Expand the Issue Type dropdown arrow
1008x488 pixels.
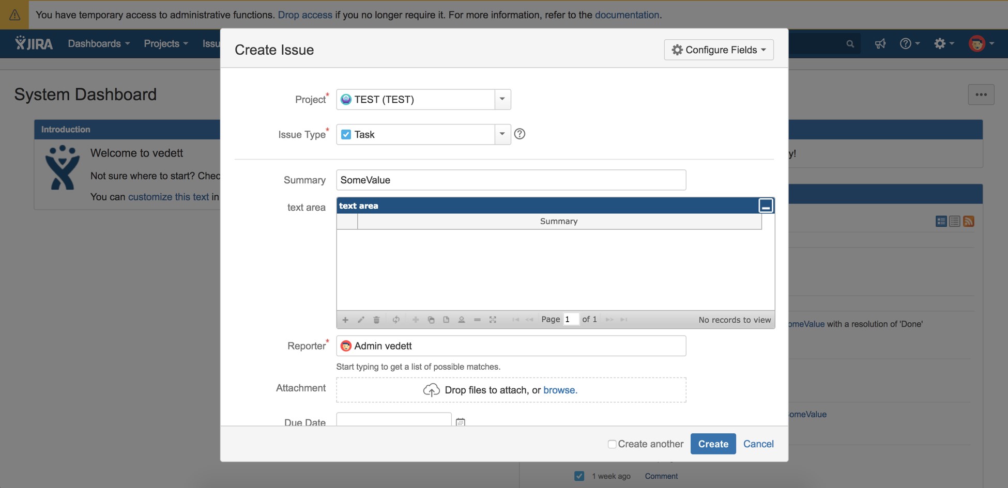502,134
